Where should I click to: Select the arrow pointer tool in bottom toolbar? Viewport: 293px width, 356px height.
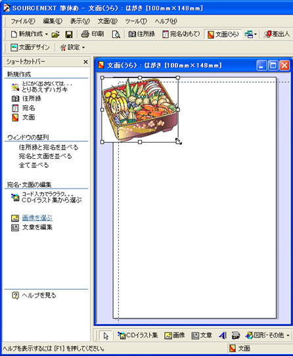[106, 336]
